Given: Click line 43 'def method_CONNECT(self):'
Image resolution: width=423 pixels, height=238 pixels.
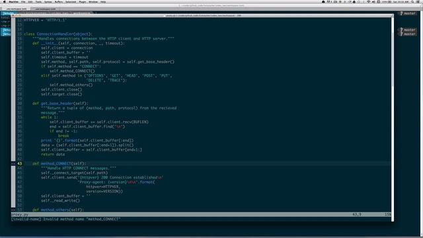Looking at the screenshot, I should point(59,163).
